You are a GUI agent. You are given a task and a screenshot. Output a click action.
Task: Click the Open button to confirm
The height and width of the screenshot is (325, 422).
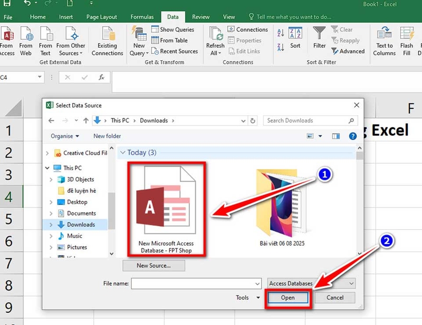pyautogui.click(x=287, y=298)
